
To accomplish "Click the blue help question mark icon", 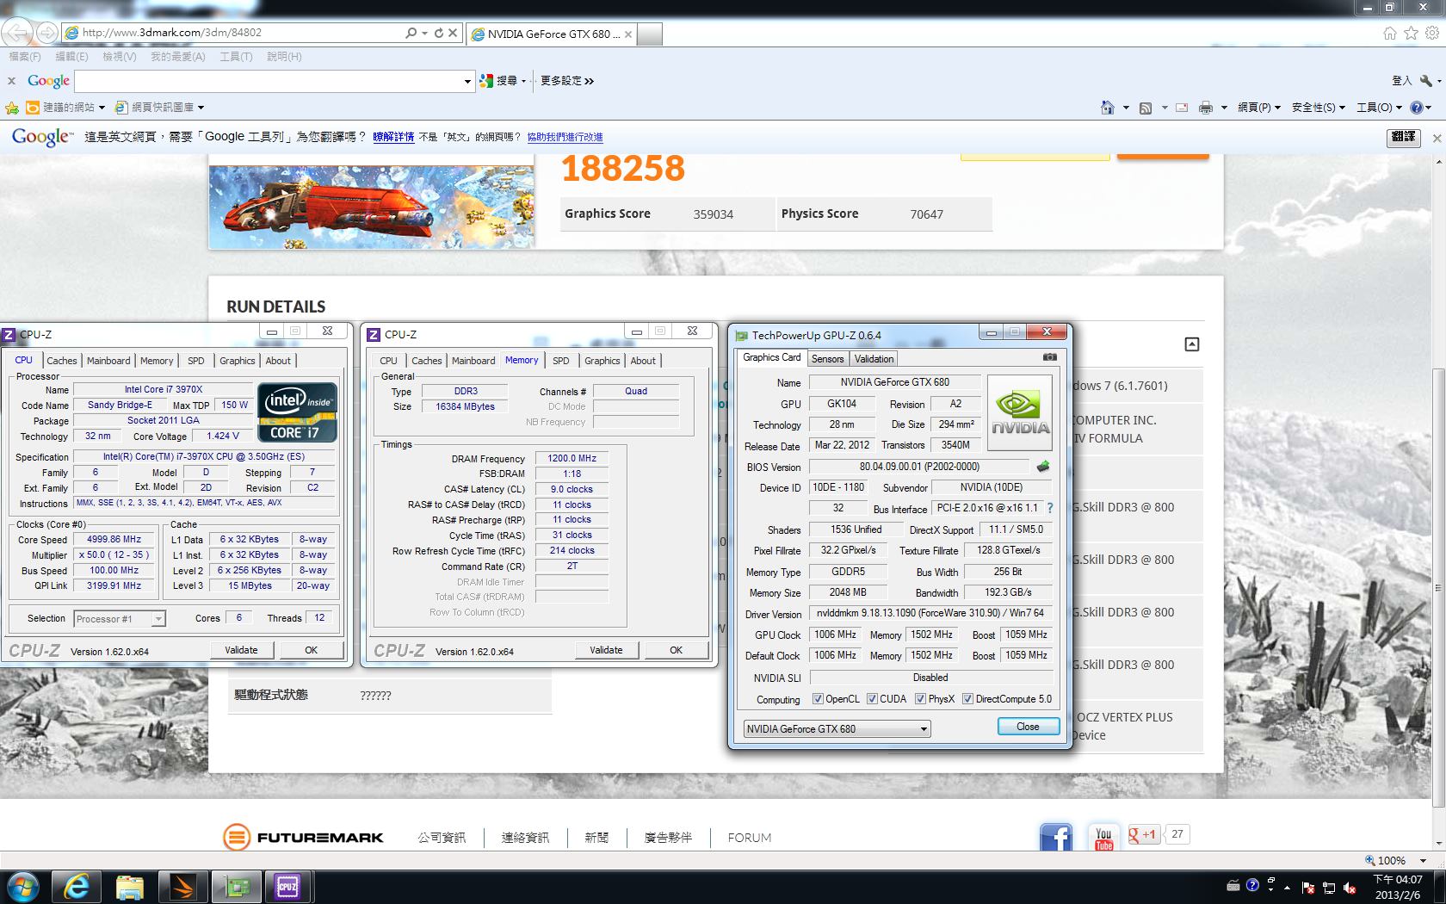I will (1416, 108).
